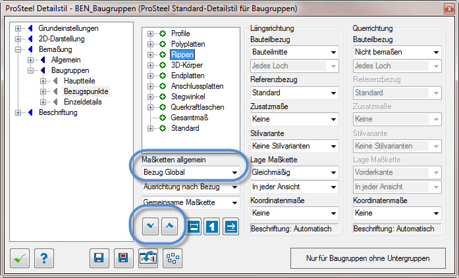
Task: Click the blue right-arrow button
Action: click(230, 226)
